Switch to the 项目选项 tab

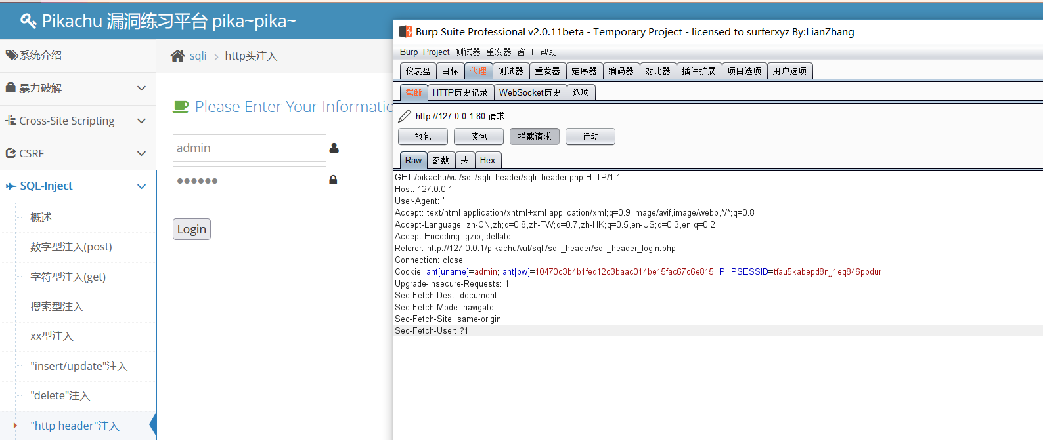point(744,71)
